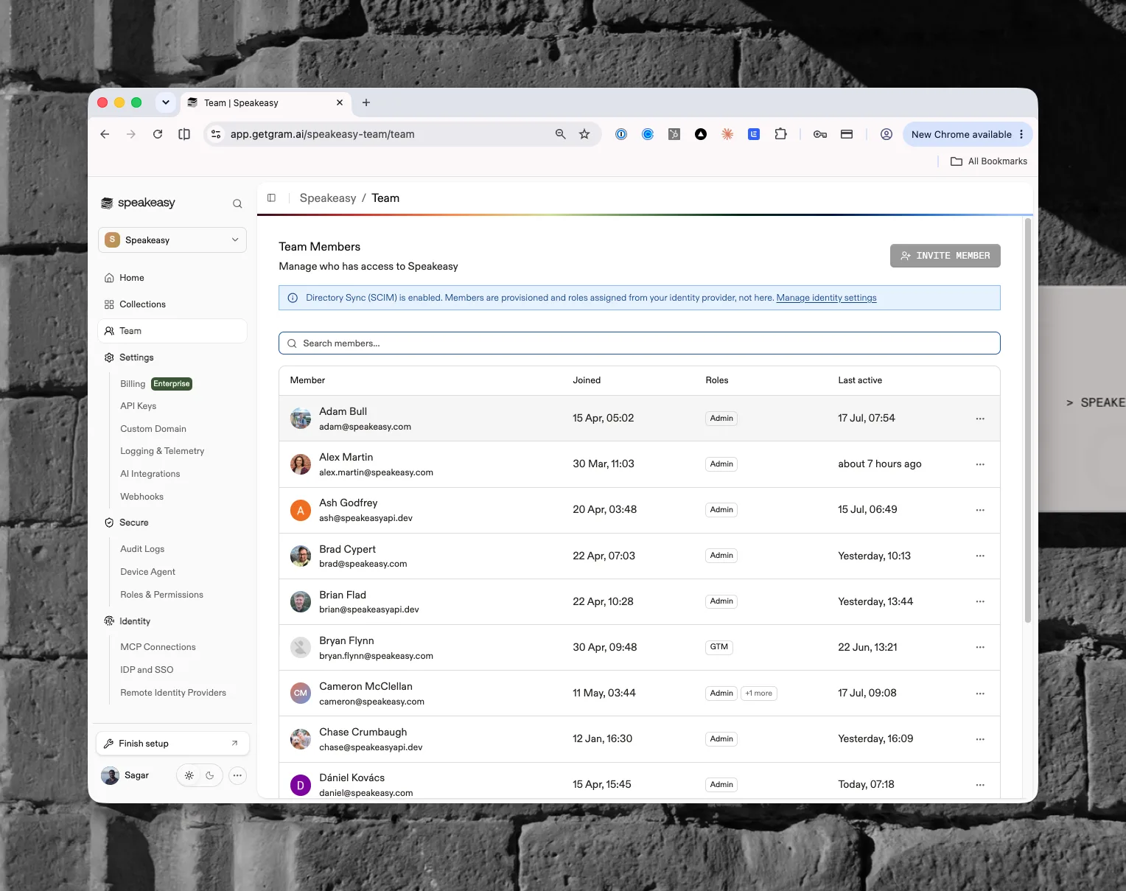Open Chrome profile avatar icon
The height and width of the screenshot is (891, 1126).
(x=887, y=134)
